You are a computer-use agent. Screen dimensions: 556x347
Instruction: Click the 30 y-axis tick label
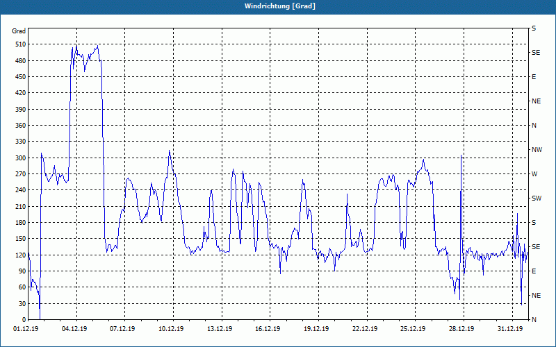22,304
